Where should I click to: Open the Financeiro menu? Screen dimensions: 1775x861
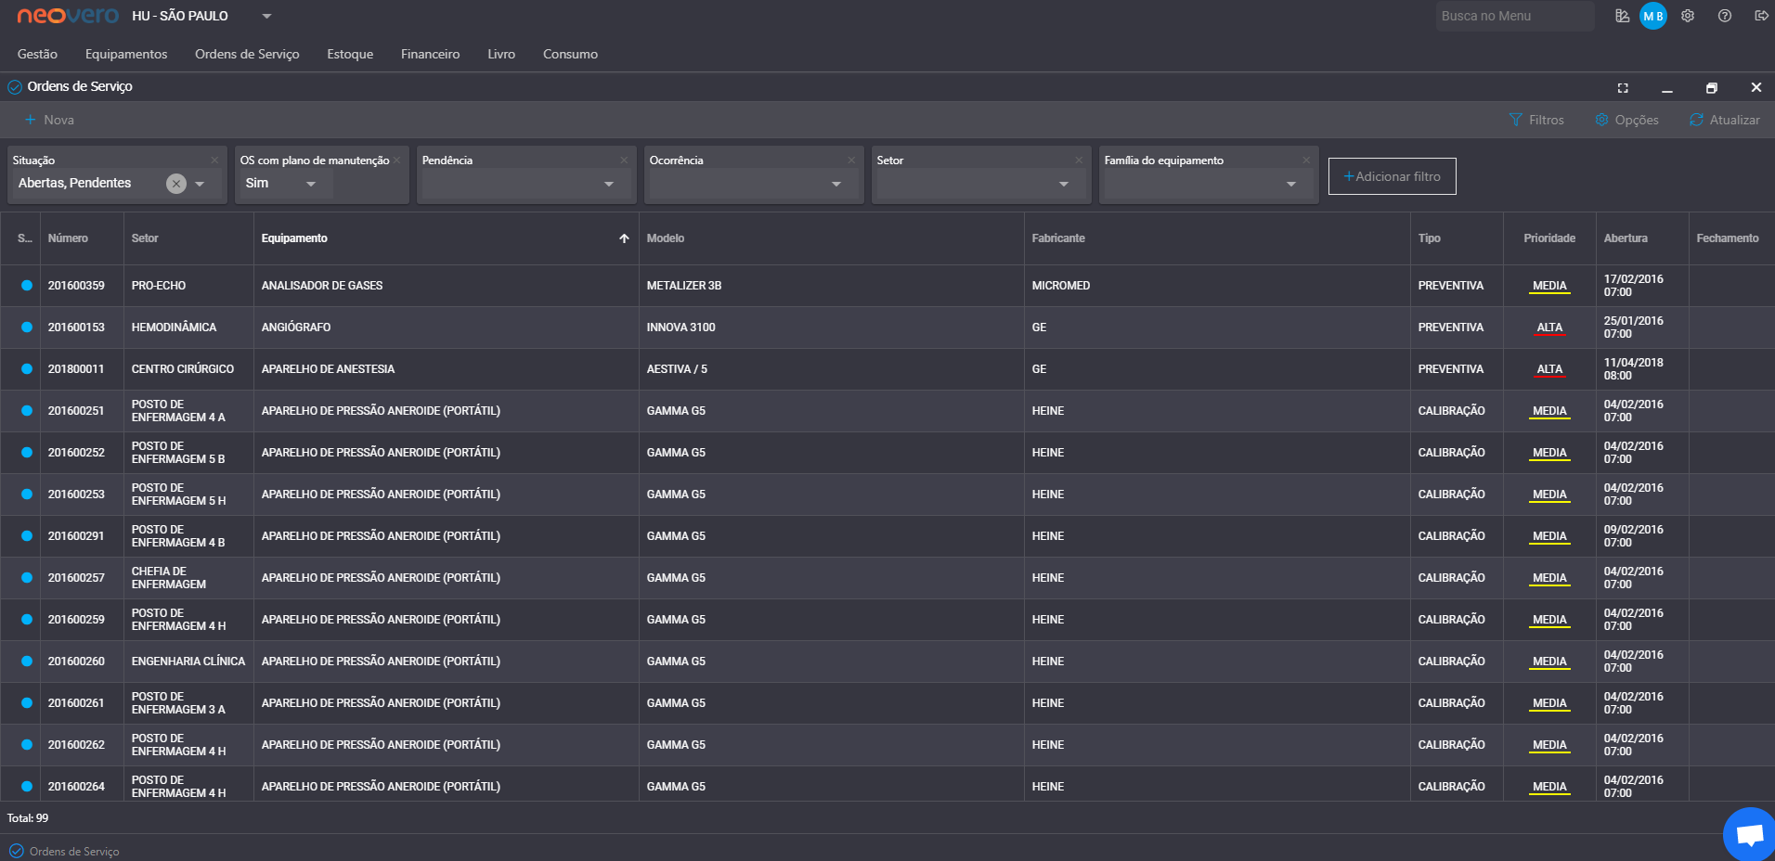430,54
